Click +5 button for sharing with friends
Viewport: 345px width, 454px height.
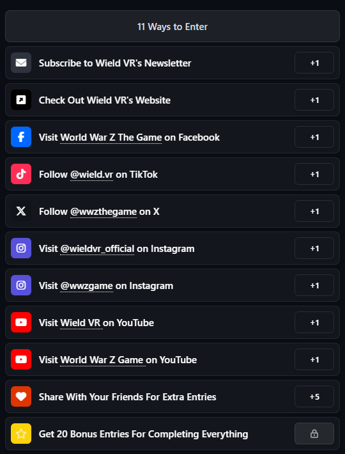[x=314, y=396]
